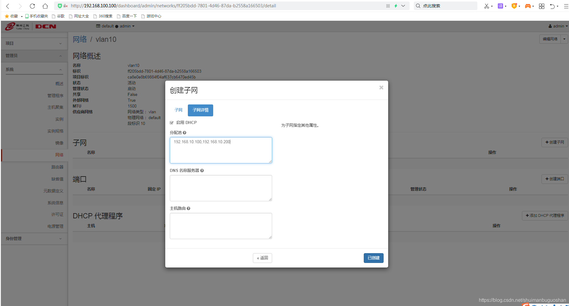The width and height of the screenshot is (569, 306).
Task: Click the browser back arrow
Action: tap(8, 6)
